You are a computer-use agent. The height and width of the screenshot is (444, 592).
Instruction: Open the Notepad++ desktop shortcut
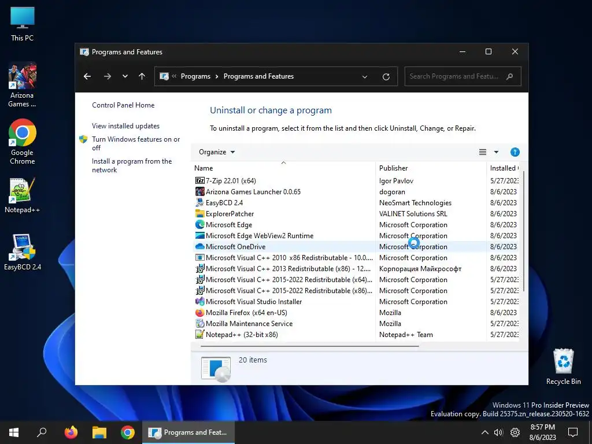tap(23, 195)
